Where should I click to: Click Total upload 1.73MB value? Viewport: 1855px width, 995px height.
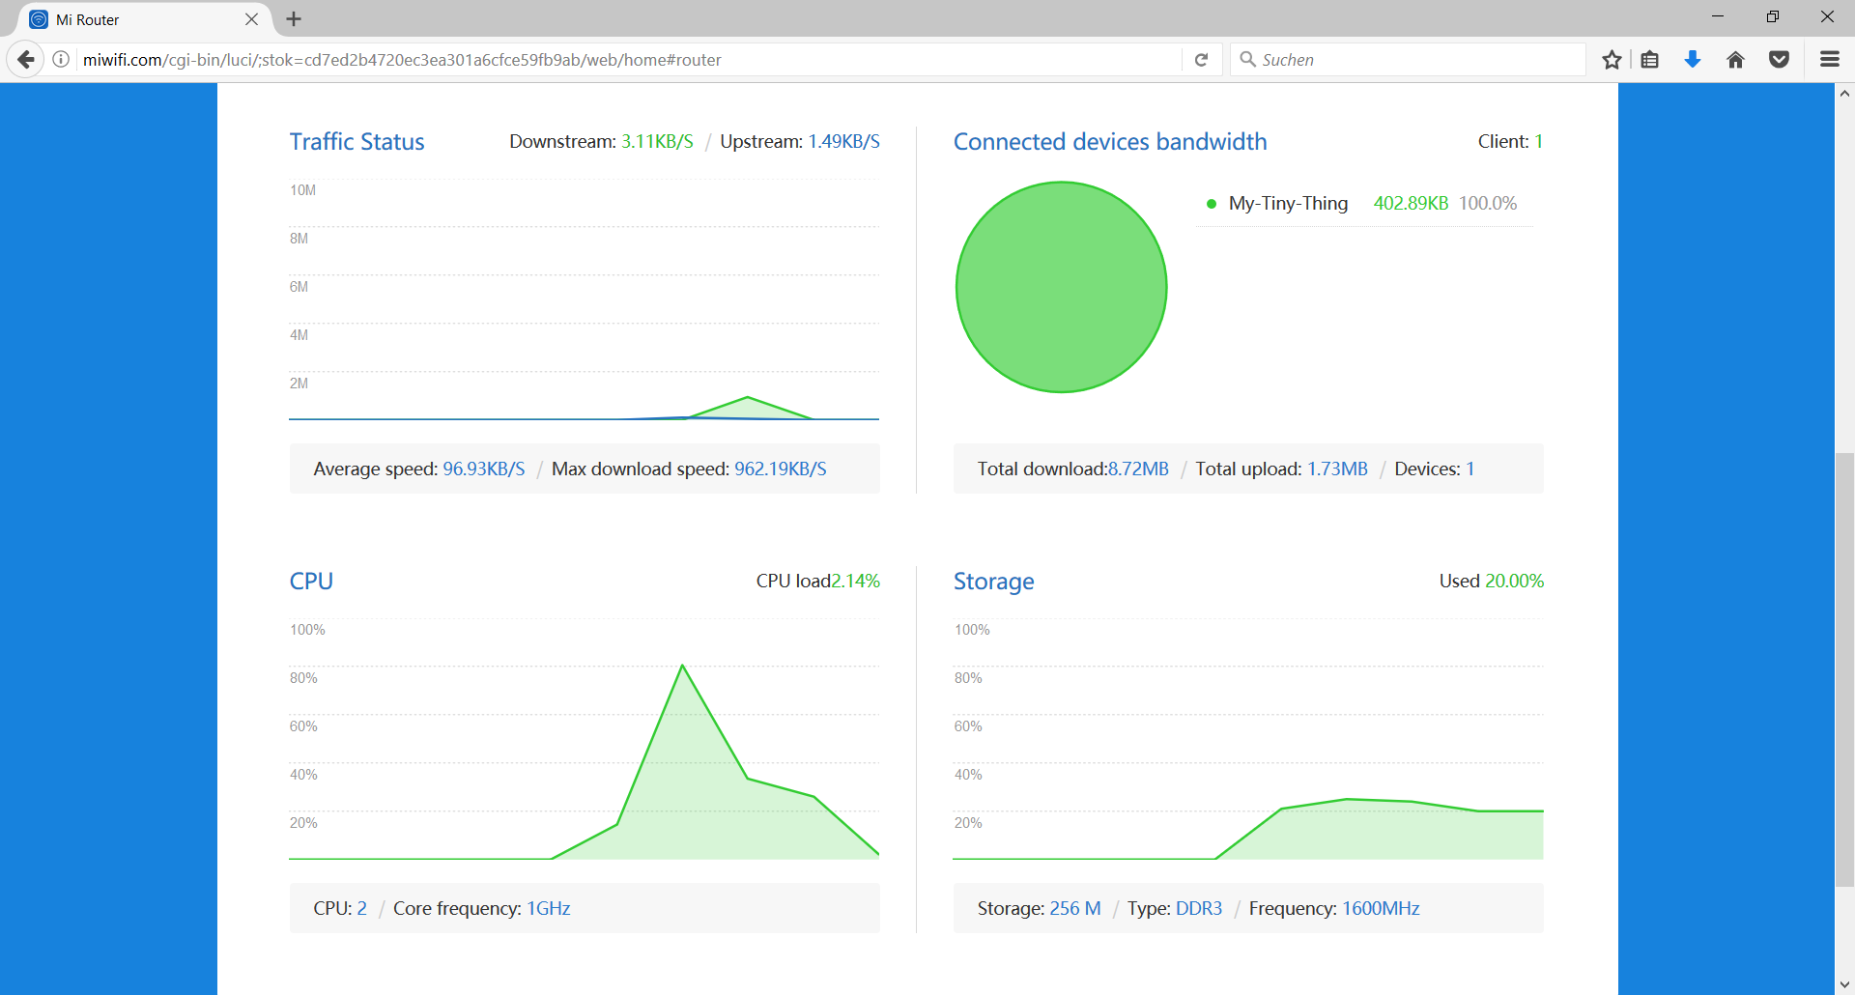1337,469
